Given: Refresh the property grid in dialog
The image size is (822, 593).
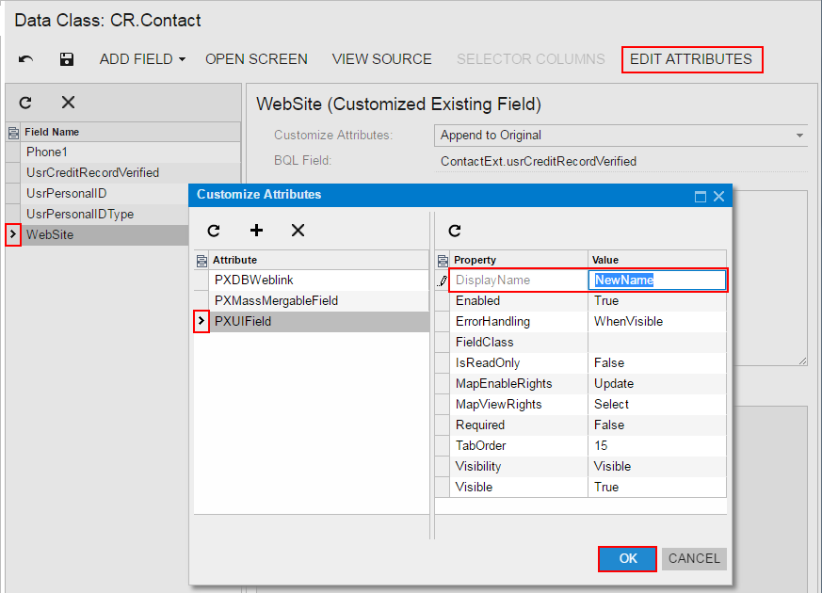Looking at the screenshot, I should (x=455, y=231).
